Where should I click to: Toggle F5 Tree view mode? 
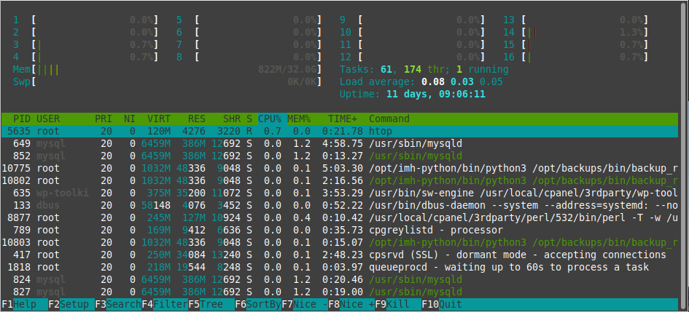(x=211, y=304)
